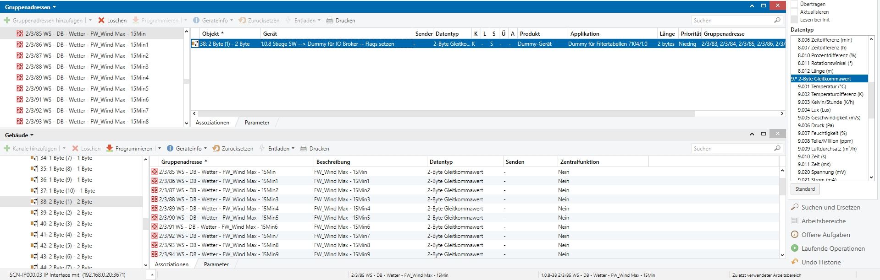Screen dimensions: 880x280
Task: Switch to Parameter tab in upper panel
Action: tap(257, 123)
